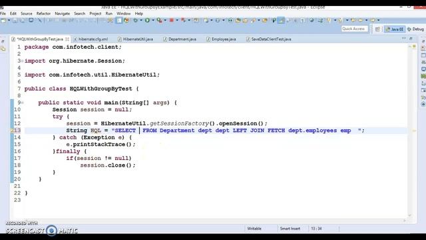Open the Run configurations dropdown arrow
The width and height of the screenshot is (426, 240).
tap(153, 20)
